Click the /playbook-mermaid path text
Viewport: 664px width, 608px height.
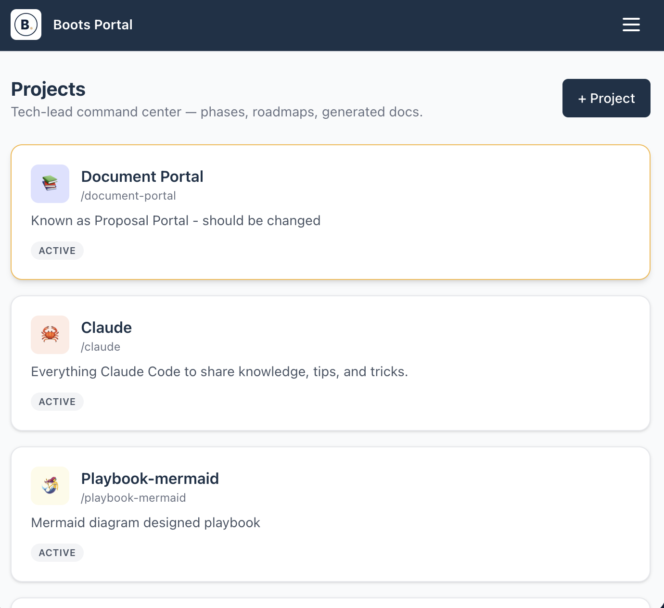pos(133,498)
